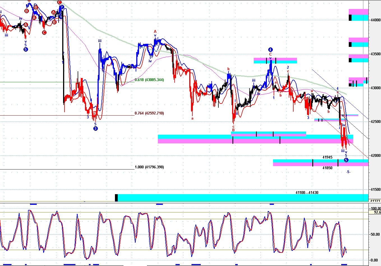Click the 41100---41430 range label
Screen dimensions: 381x266
coord(307,193)
